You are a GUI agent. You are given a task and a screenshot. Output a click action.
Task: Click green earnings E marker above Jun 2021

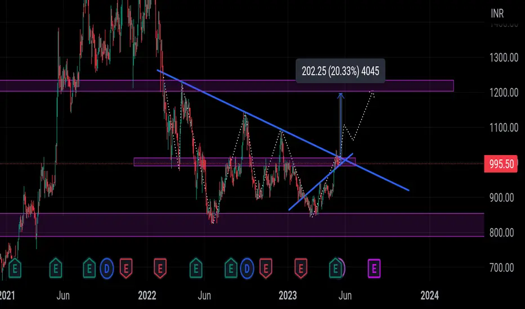[x=56, y=268]
